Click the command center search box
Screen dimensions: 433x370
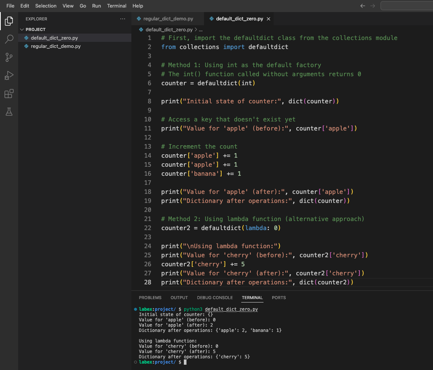coord(407,6)
